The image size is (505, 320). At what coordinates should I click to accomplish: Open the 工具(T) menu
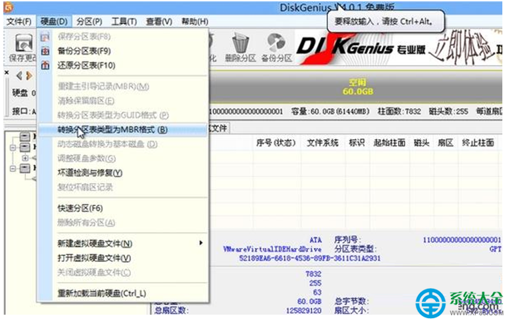[x=124, y=21]
